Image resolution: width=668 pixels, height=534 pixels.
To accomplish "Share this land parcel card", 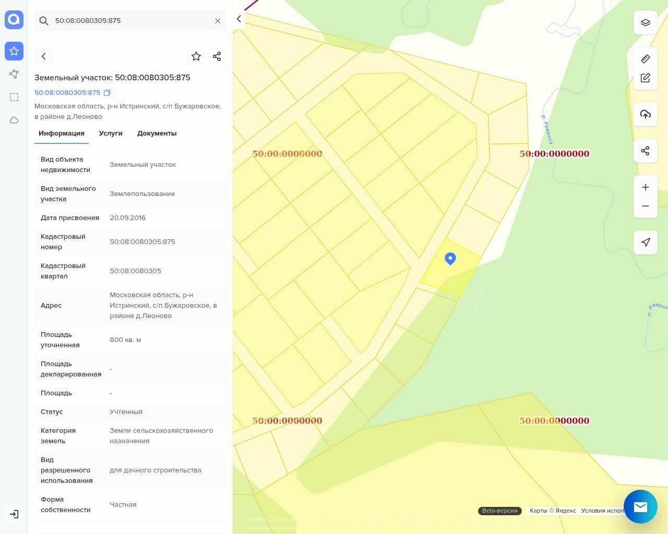I will click(217, 56).
